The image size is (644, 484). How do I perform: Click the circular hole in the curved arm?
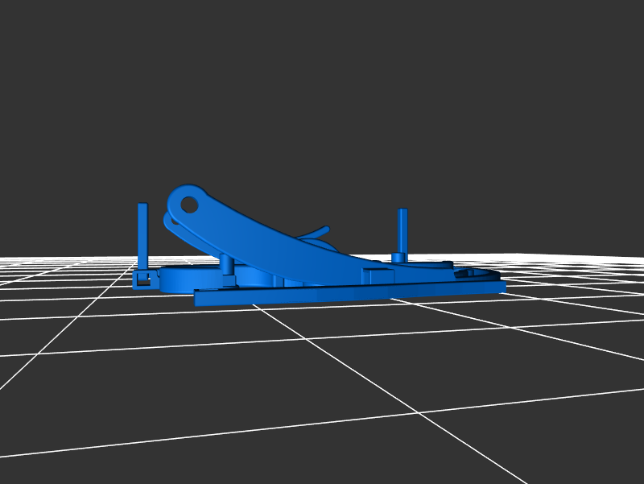click(x=189, y=205)
